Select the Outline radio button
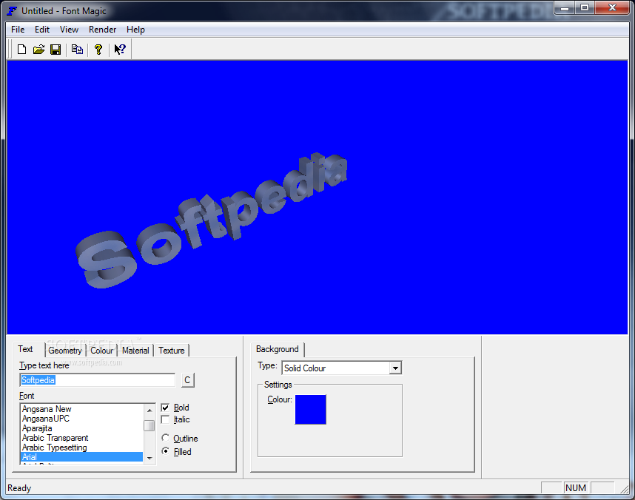635x500 pixels. click(x=165, y=438)
